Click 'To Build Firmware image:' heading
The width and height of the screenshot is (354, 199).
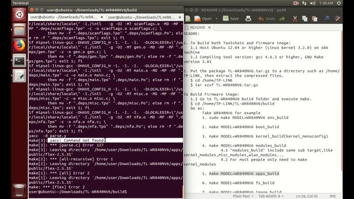211,95
